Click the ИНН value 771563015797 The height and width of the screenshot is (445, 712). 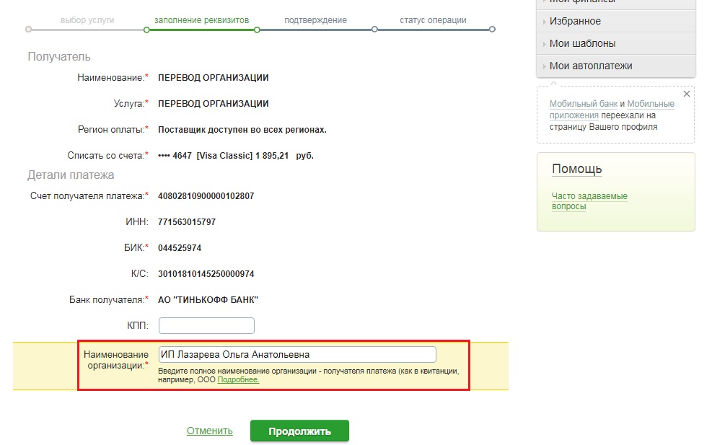tap(187, 222)
